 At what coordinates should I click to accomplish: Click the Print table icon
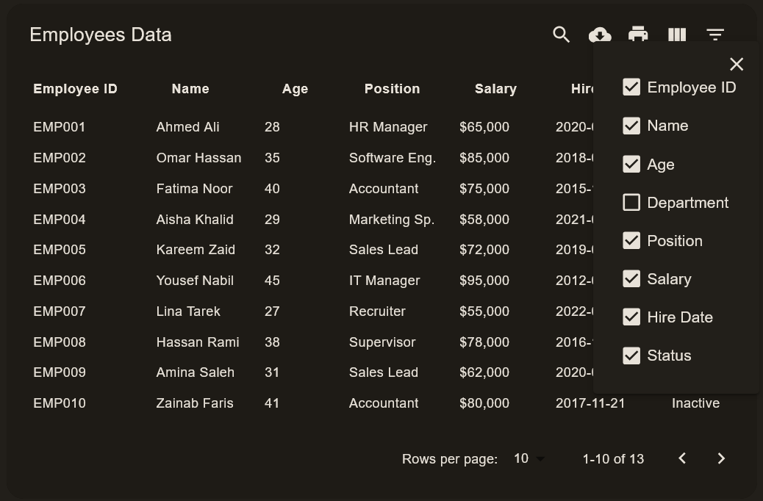pyautogui.click(x=638, y=35)
